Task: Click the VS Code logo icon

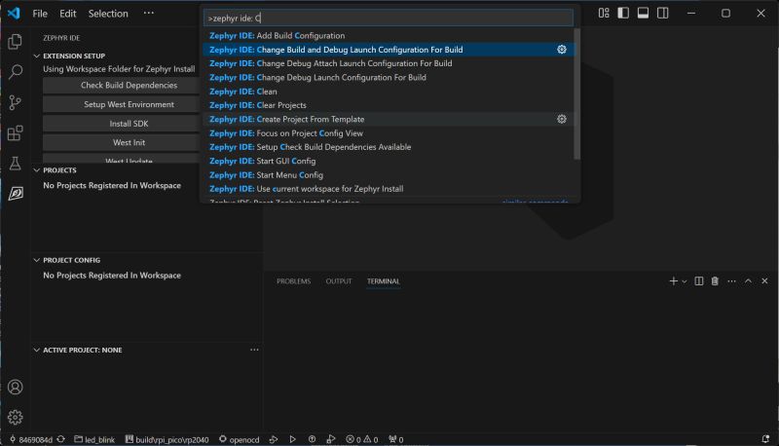Action: (14, 13)
